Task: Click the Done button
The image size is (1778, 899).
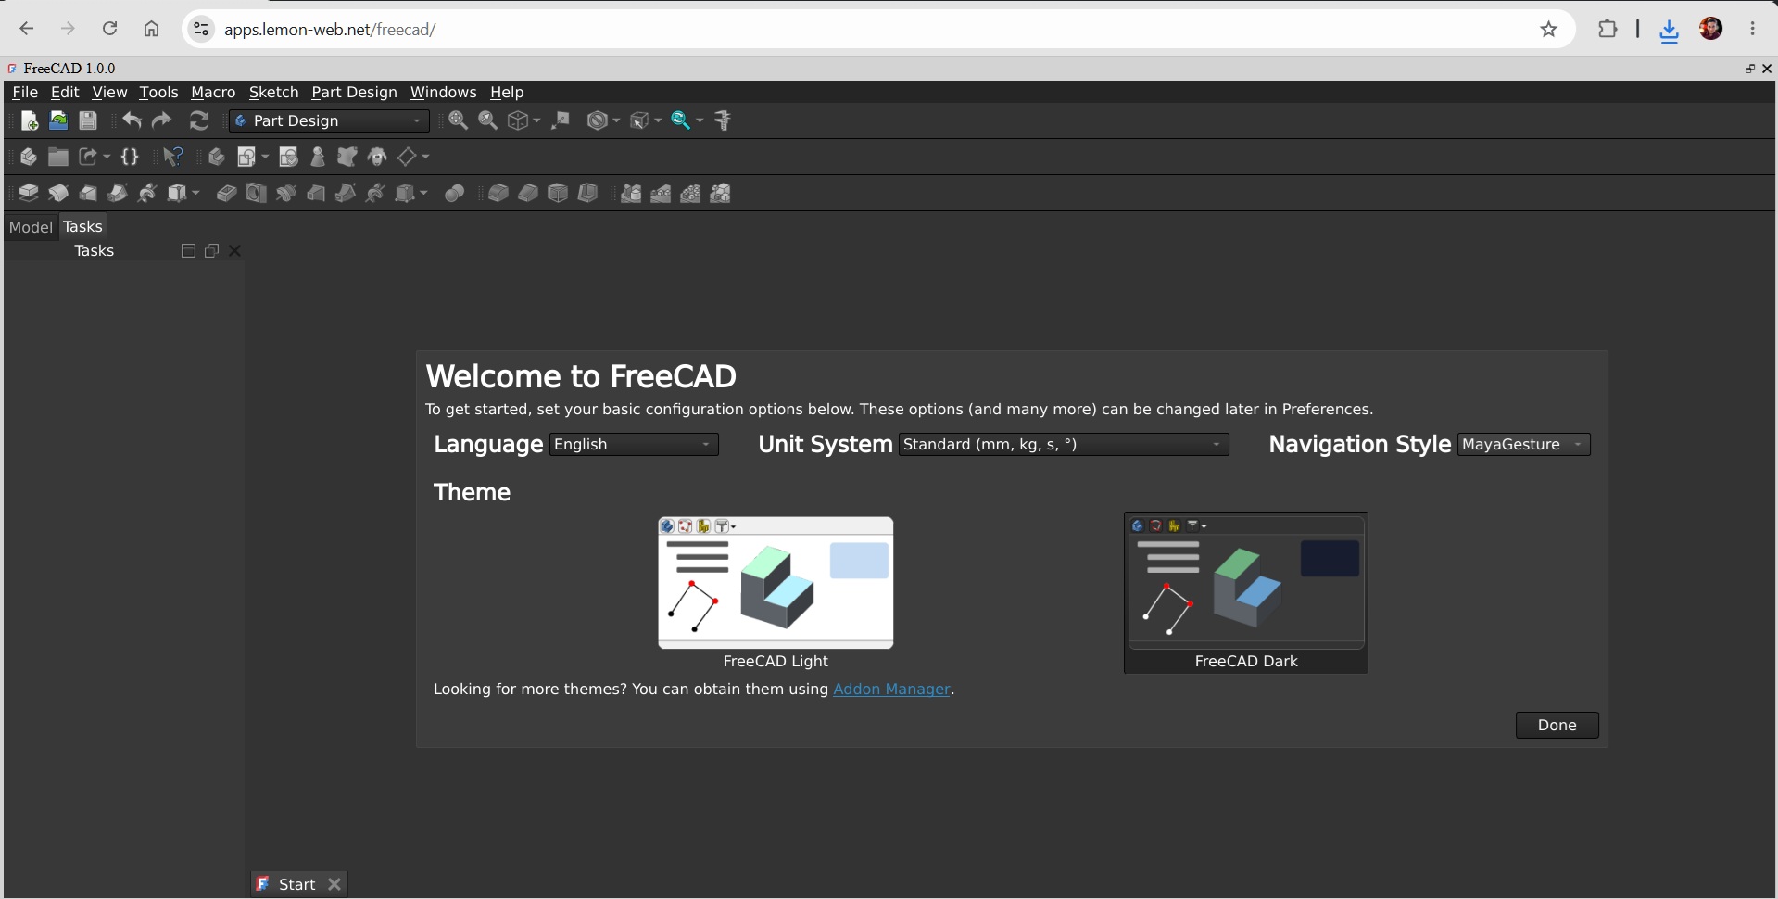Action: pos(1557,725)
